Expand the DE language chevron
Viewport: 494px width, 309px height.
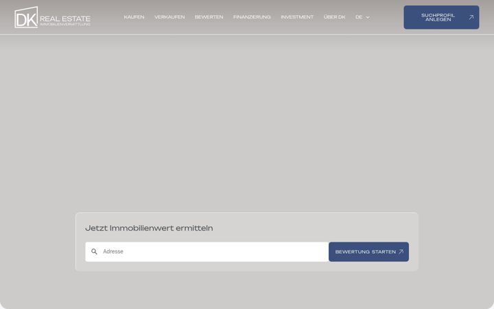click(368, 17)
